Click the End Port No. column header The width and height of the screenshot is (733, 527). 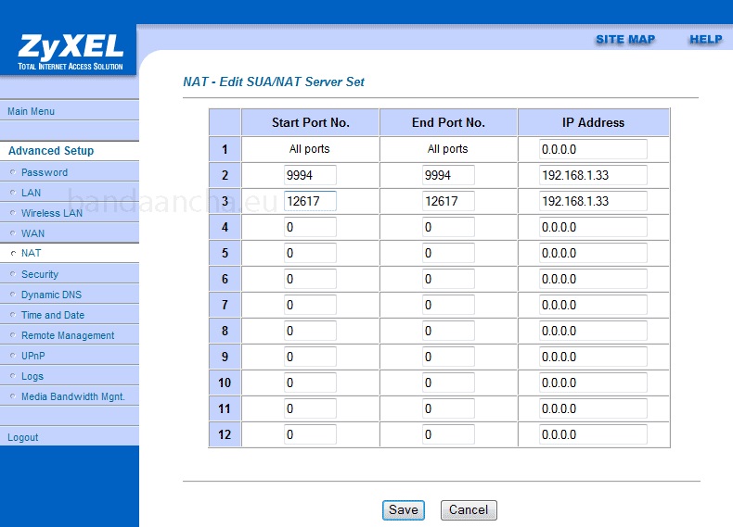448,123
